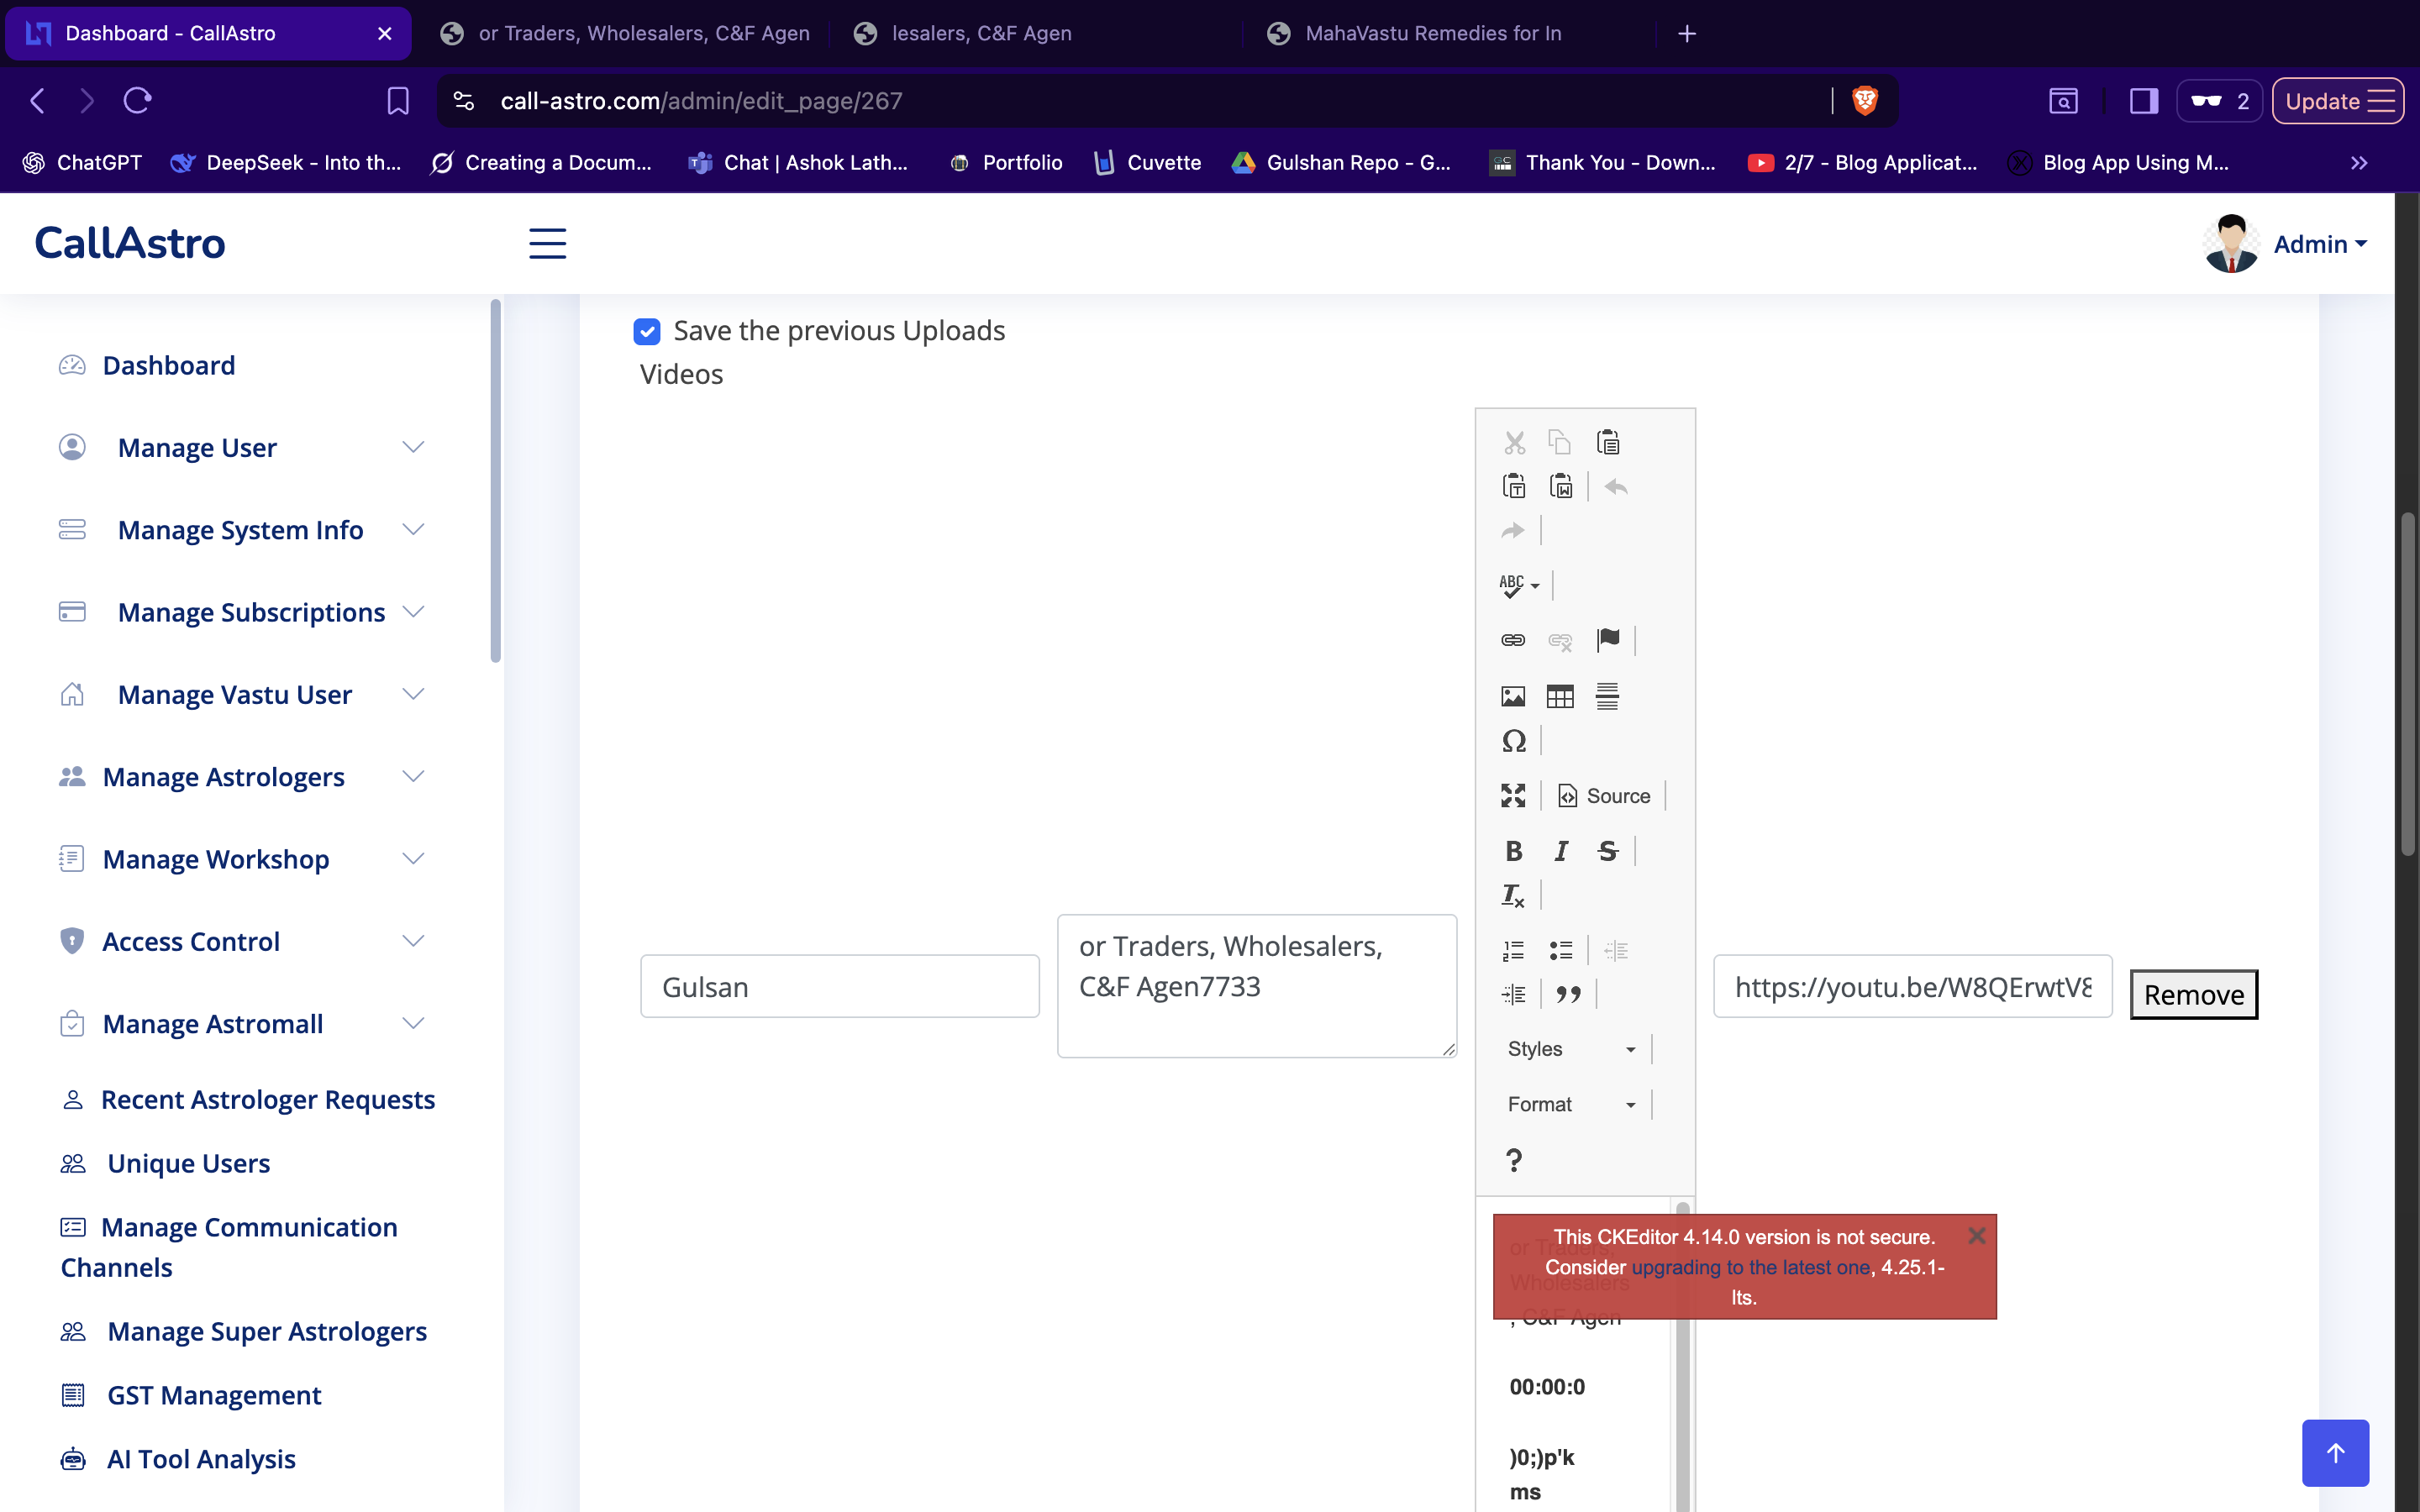2420x1512 pixels.
Task: Click the Remove button
Action: (2194, 995)
